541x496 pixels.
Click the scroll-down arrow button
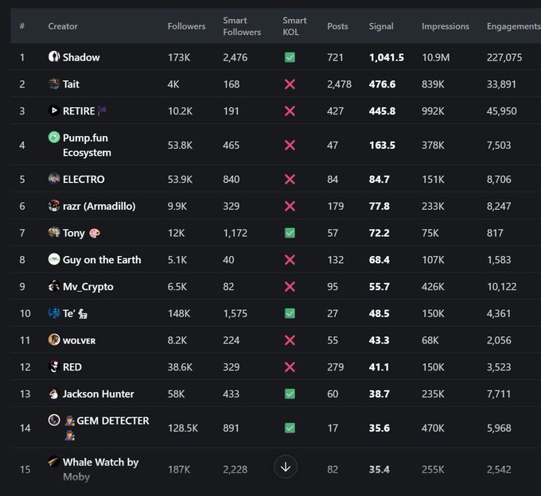tap(286, 467)
